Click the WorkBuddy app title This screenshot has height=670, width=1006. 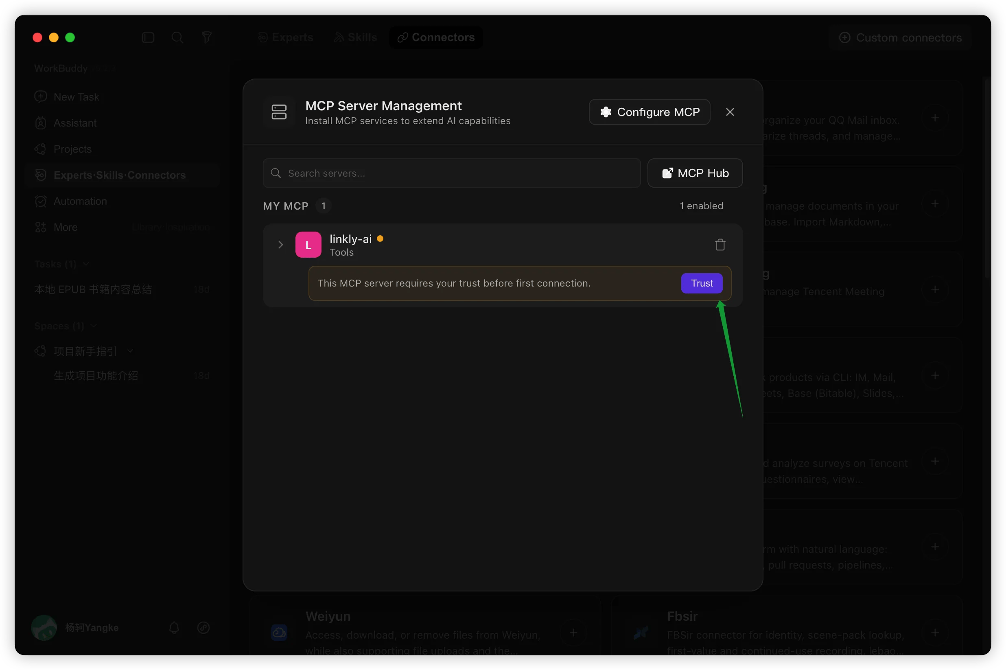(x=61, y=68)
